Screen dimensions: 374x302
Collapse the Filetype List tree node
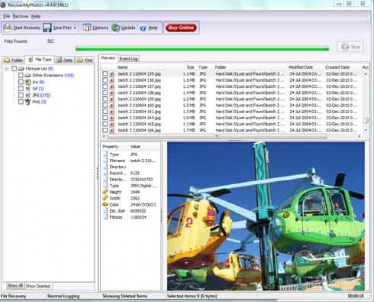pos(6,69)
